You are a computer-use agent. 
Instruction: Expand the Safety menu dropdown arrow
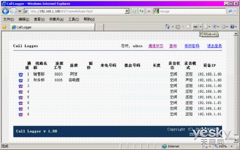tap(218, 27)
